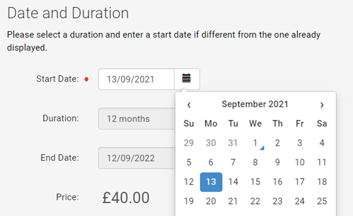The width and height of the screenshot is (353, 216).
Task: Choose Thursday 9 September
Action: tap(278, 162)
